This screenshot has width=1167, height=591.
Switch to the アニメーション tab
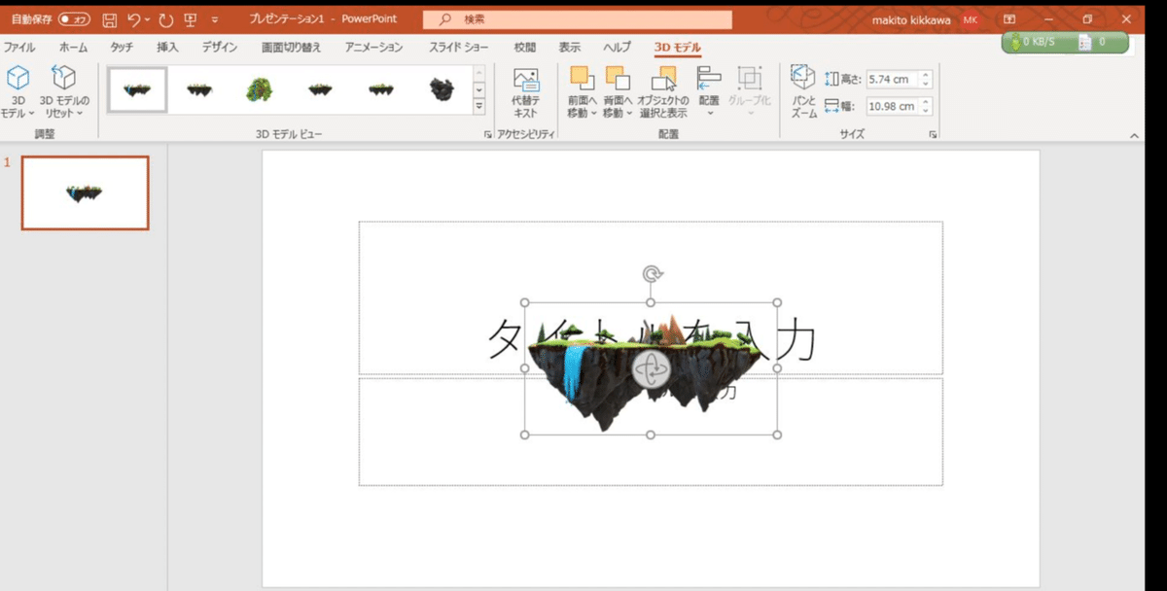[x=373, y=47]
